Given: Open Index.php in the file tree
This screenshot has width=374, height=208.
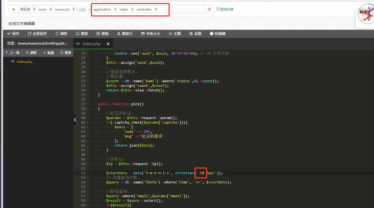Looking at the screenshot, I should (x=24, y=61).
